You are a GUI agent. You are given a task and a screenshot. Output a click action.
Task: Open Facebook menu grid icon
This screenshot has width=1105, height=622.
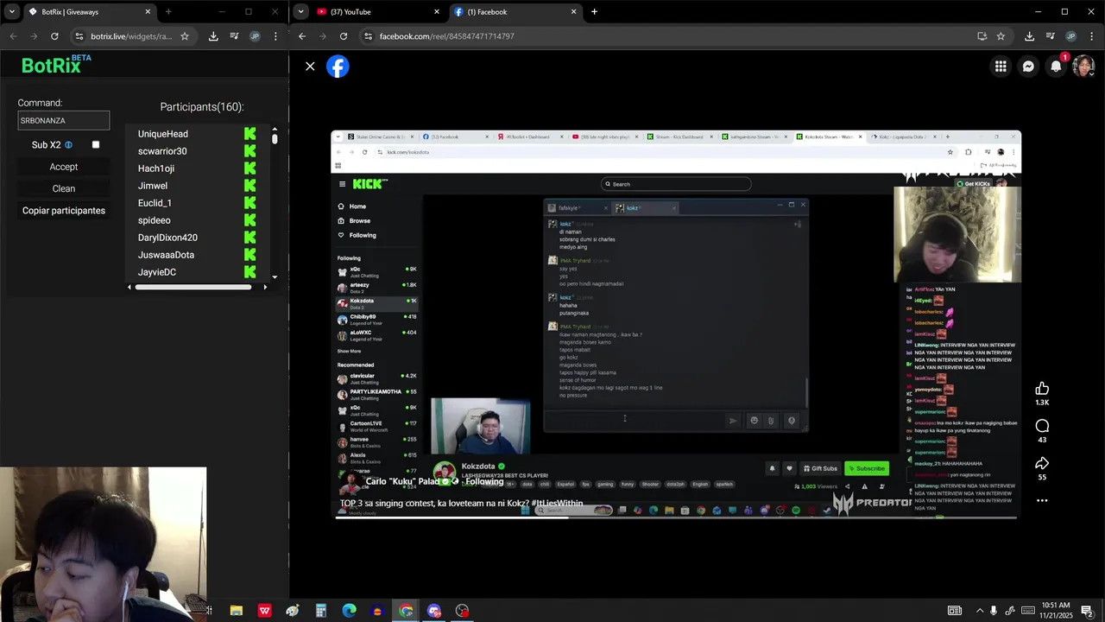[x=1001, y=67]
